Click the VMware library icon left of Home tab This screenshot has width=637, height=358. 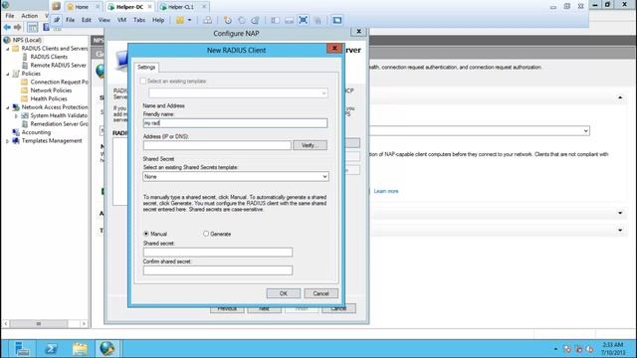coord(57,7)
